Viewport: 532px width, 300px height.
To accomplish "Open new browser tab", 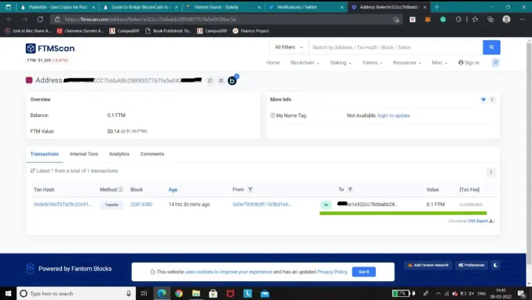I will (436, 7).
